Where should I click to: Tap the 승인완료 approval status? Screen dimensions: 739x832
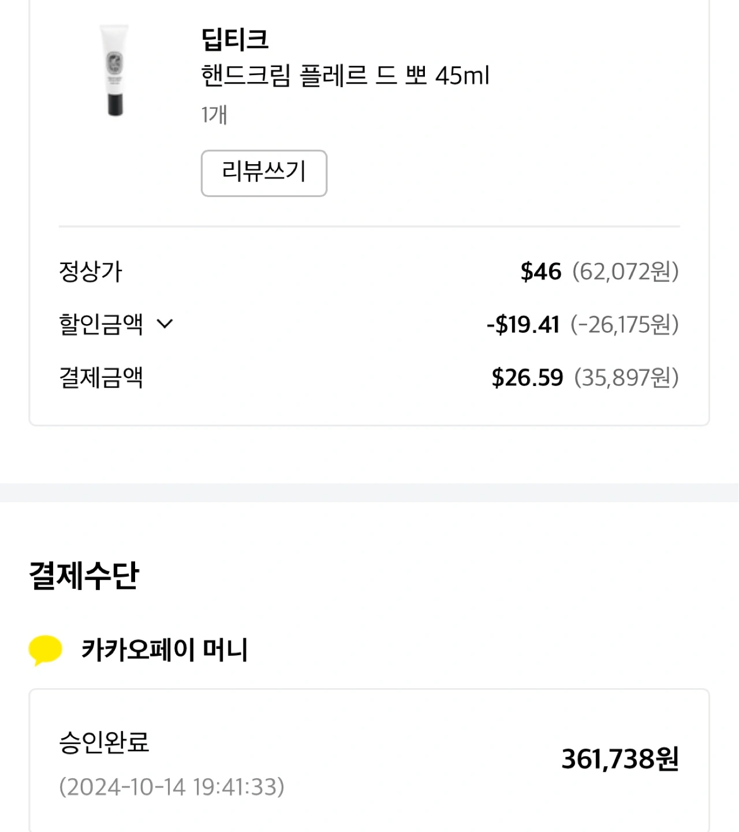click(104, 742)
